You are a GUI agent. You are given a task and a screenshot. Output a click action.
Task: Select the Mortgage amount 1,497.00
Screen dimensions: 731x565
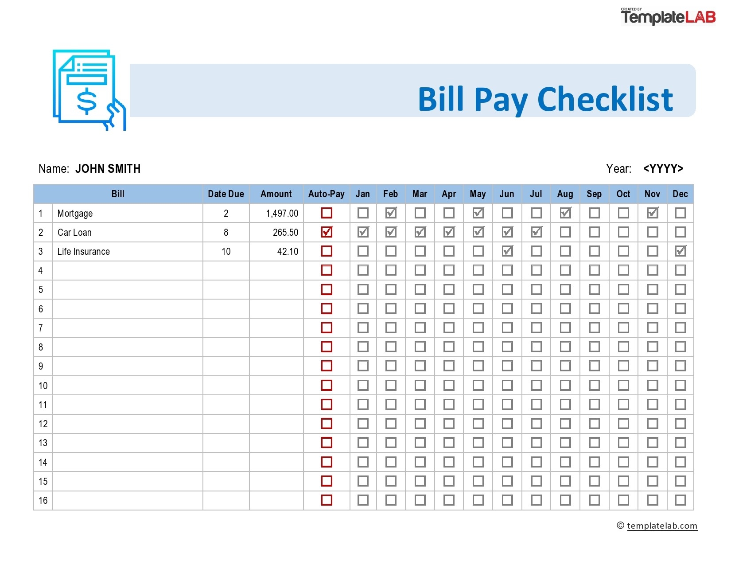tap(282, 213)
